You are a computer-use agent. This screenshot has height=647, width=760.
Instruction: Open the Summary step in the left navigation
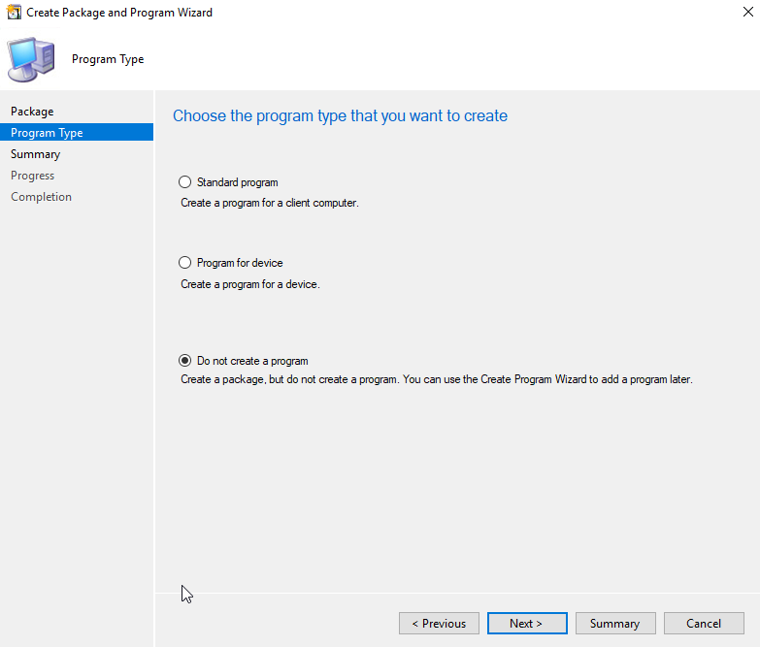point(35,154)
